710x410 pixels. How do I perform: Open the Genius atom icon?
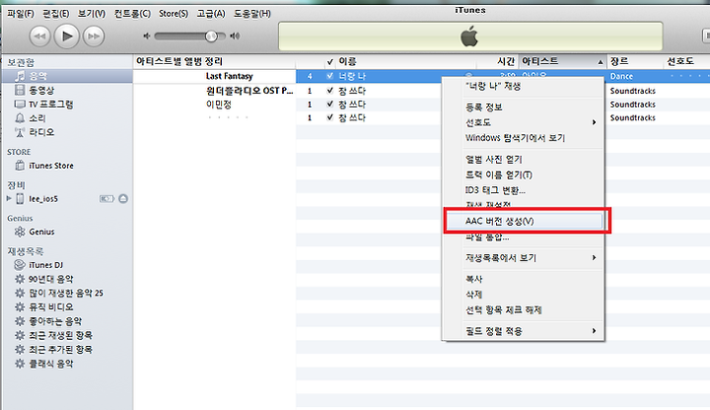(x=20, y=232)
